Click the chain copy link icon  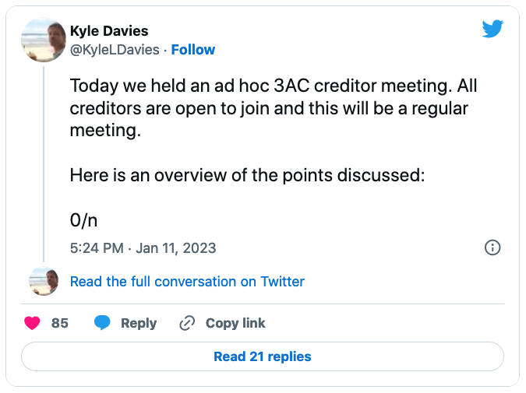click(186, 323)
